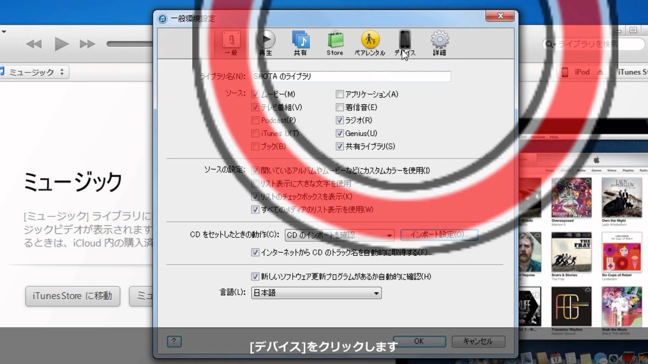Image resolution: width=648 pixels, height=364 pixels.
Task: Toggle the テレビ番組(V) source checkbox
Action: tap(255, 107)
